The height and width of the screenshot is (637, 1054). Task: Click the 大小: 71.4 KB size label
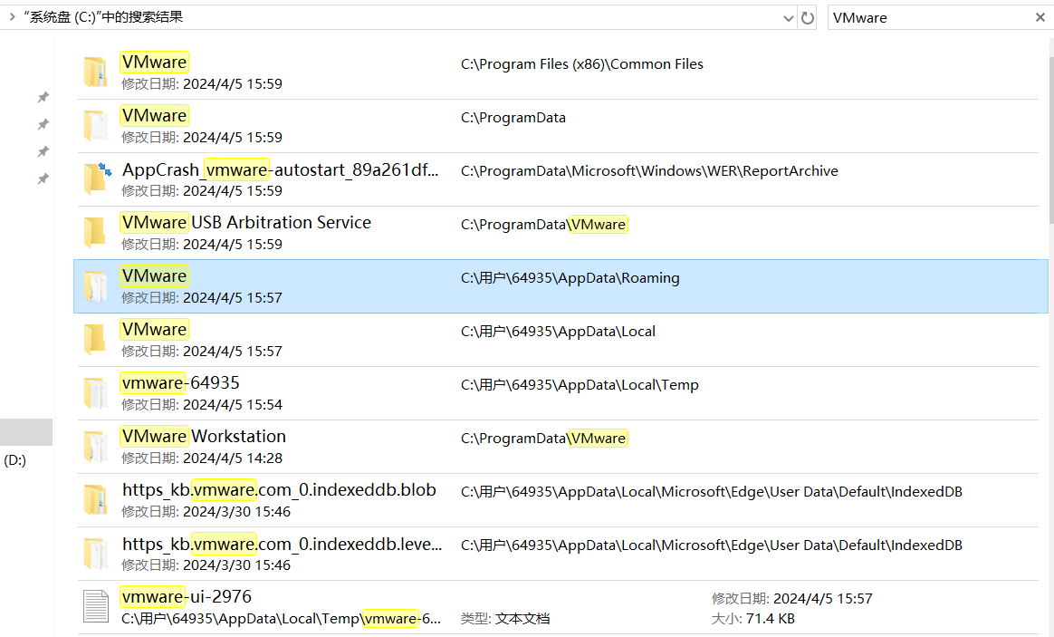point(752,619)
